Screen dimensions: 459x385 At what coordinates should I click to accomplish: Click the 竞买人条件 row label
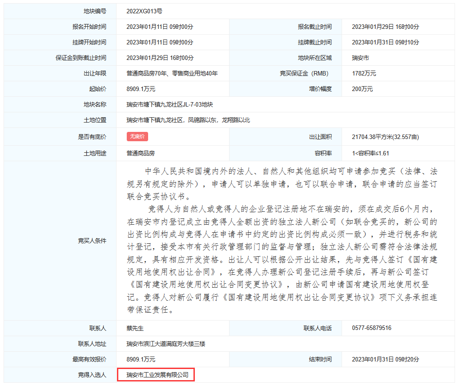92,241
